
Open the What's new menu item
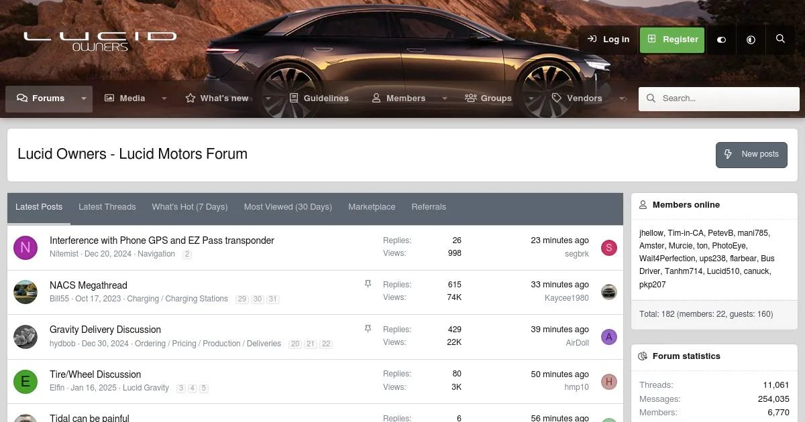click(217, 98)
